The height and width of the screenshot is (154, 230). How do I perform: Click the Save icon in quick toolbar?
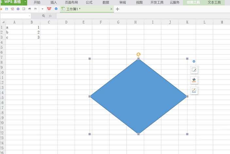point(7,9)
